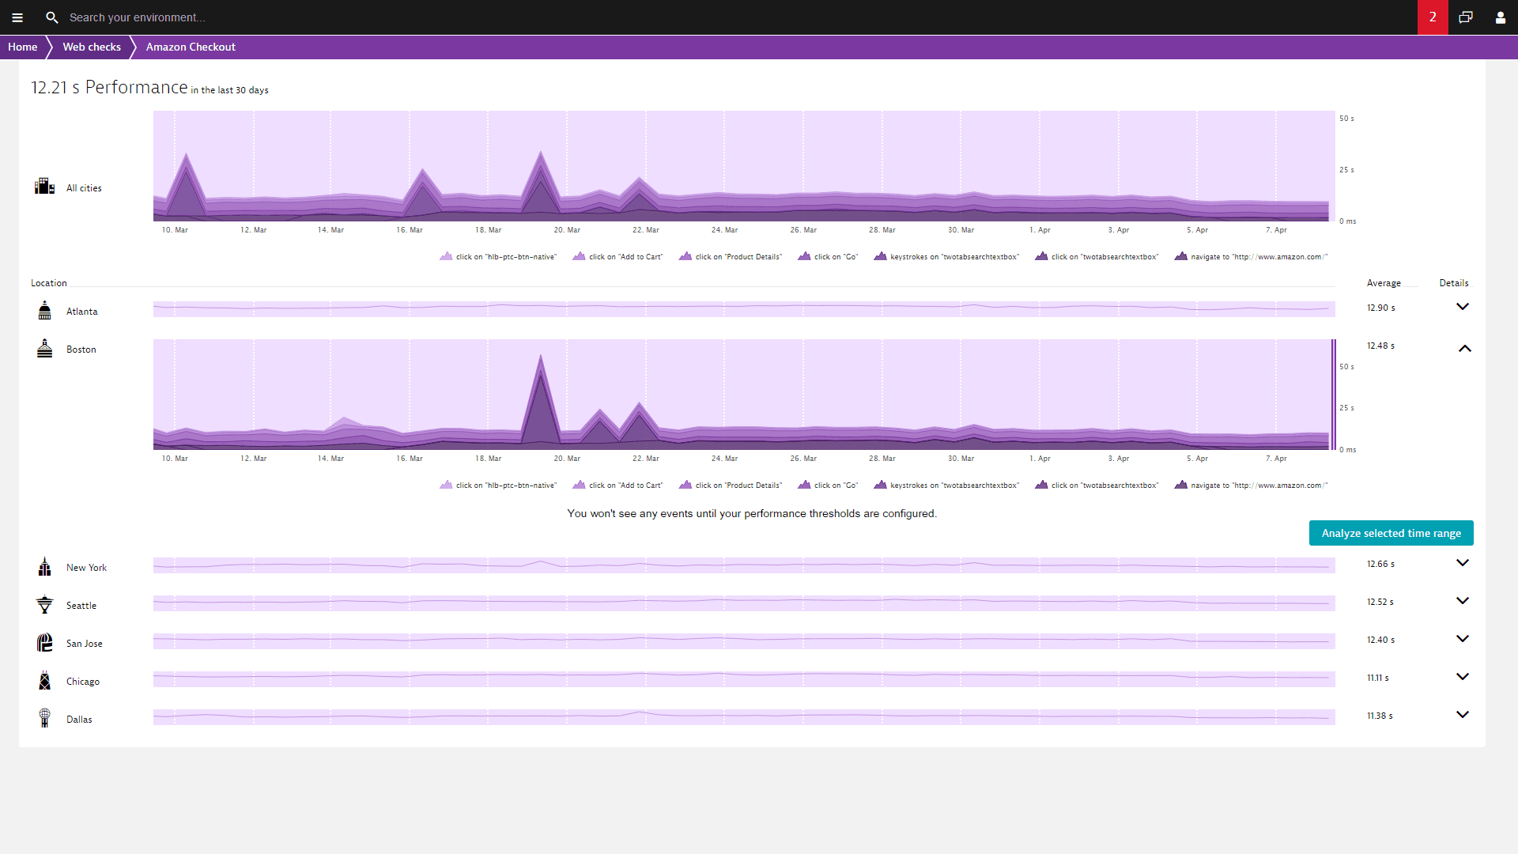
Task: Click the Boston city icon
Action: pos(45,348)
